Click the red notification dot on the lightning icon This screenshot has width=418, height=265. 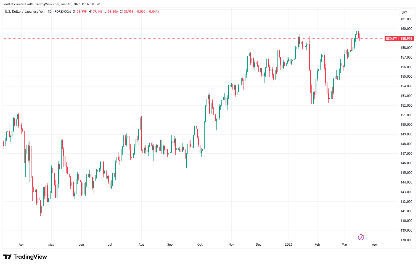(363, 235)
